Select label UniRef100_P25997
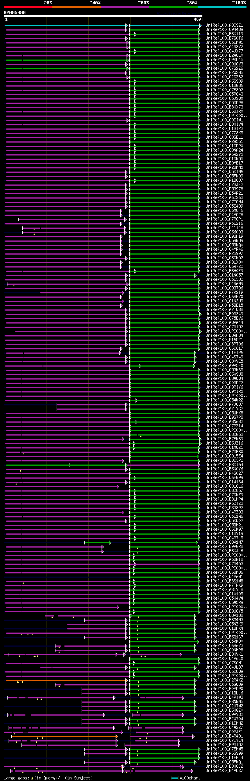 224,253
